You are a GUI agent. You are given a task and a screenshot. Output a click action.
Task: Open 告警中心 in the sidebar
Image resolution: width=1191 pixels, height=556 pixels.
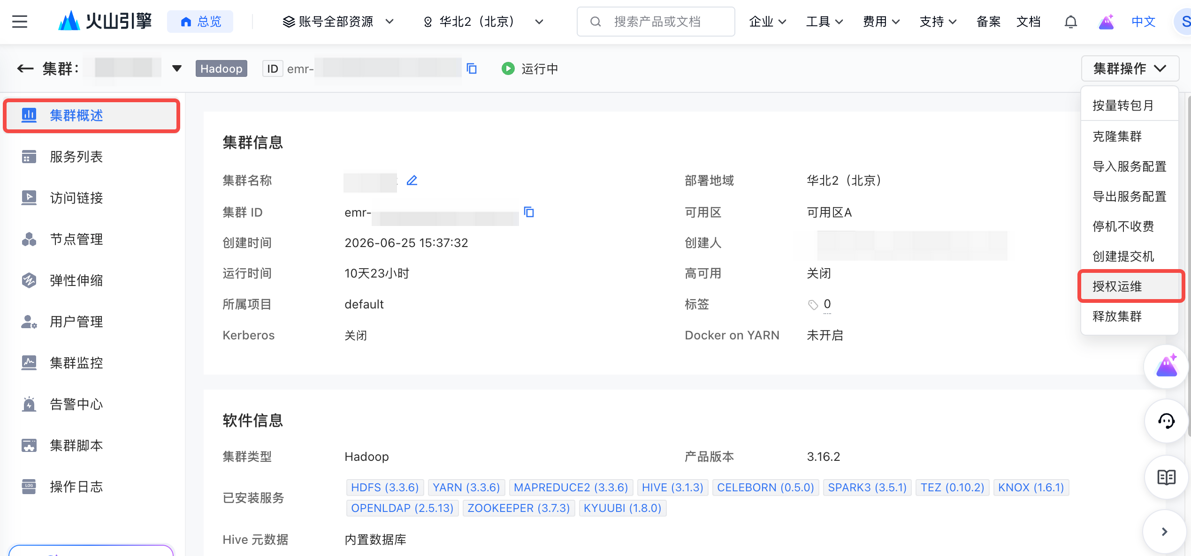[92, 405]
